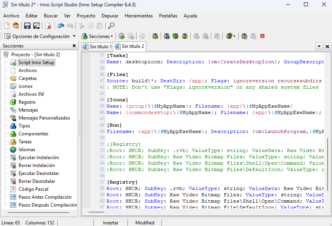
Task: Open the tab list dropdown arrow
Action: (319, 46)
